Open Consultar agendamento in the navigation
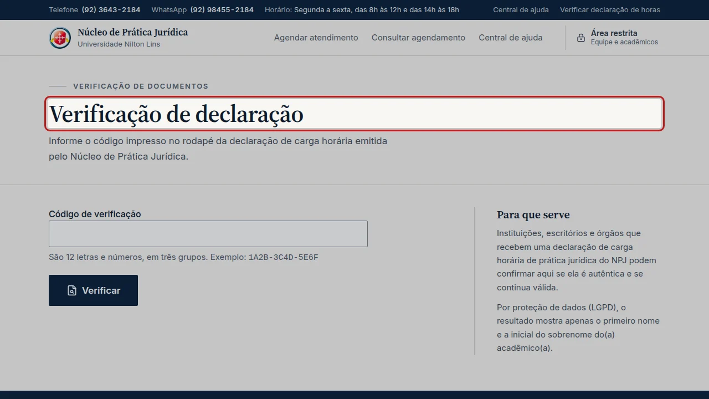 (418, 38)
